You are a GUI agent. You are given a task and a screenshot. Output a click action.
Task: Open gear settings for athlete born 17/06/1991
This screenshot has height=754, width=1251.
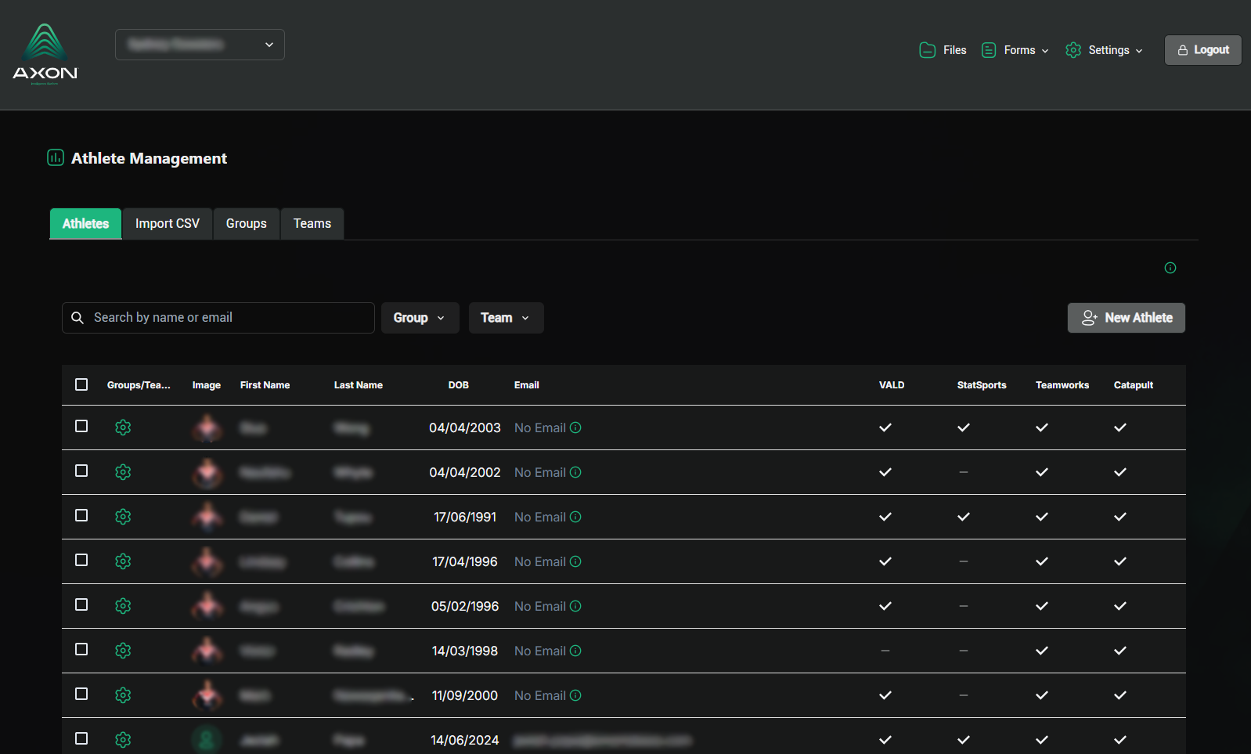[123, 517]
